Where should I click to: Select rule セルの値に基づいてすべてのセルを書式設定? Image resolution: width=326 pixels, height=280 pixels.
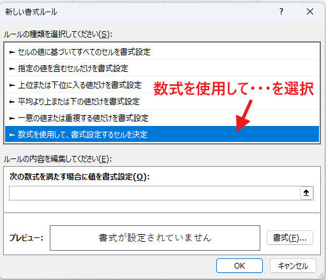point(162,52)
